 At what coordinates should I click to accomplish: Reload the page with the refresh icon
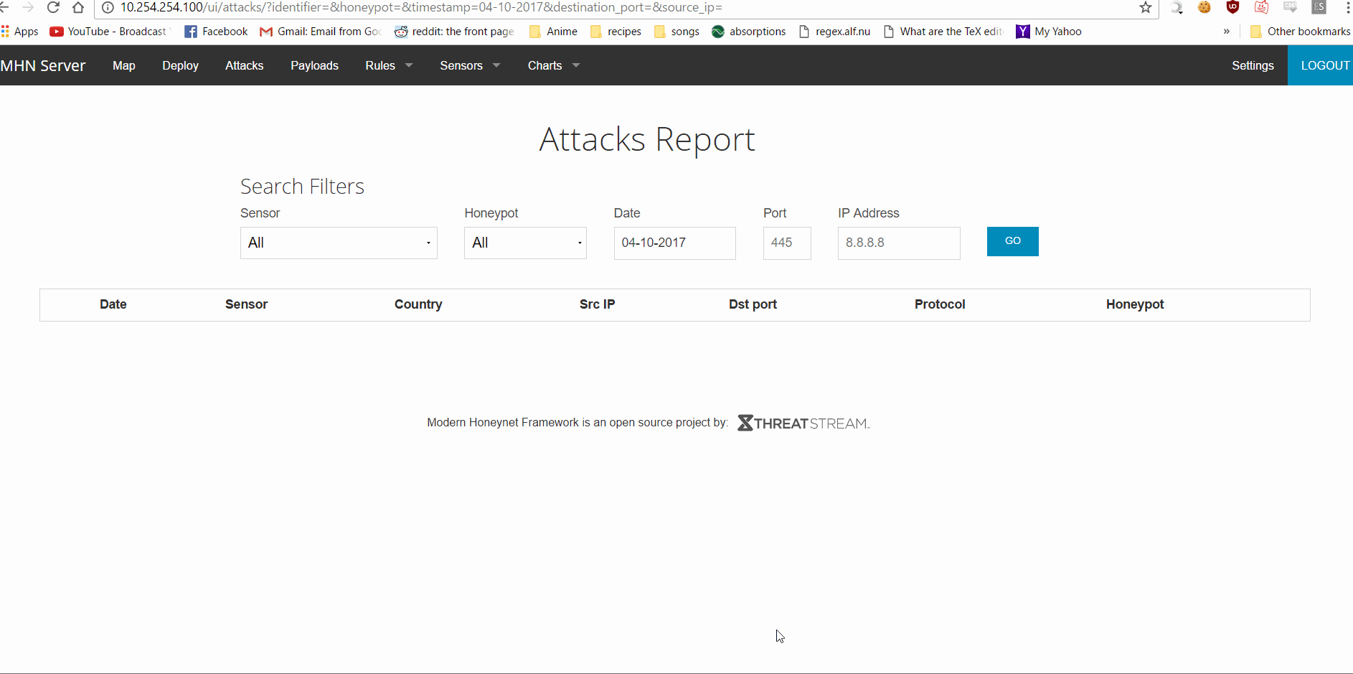[x=53, y=8]
